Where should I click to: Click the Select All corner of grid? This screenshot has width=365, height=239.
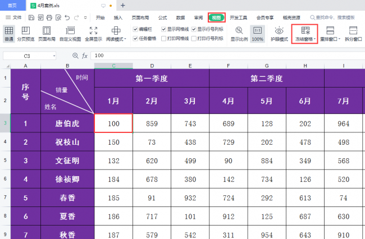point(8,66)
